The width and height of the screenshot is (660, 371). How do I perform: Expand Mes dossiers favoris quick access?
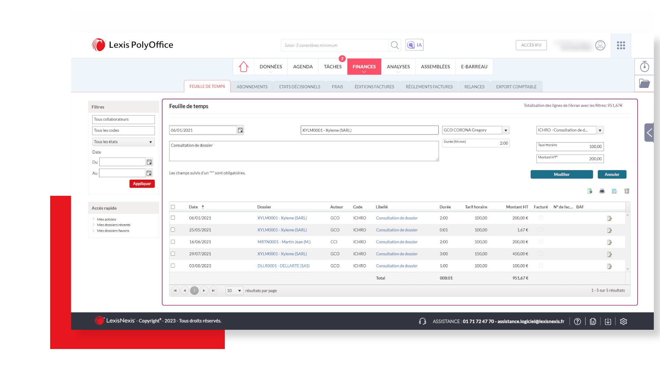click(113, 231)
